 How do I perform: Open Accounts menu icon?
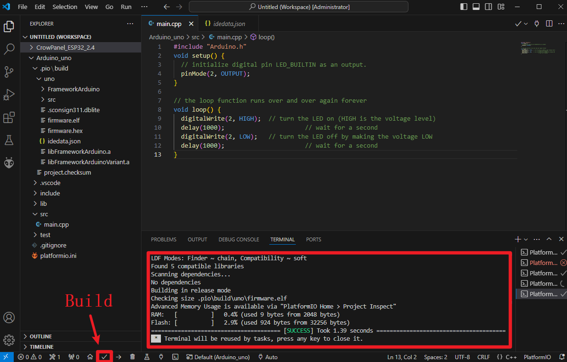pos(9,318)
